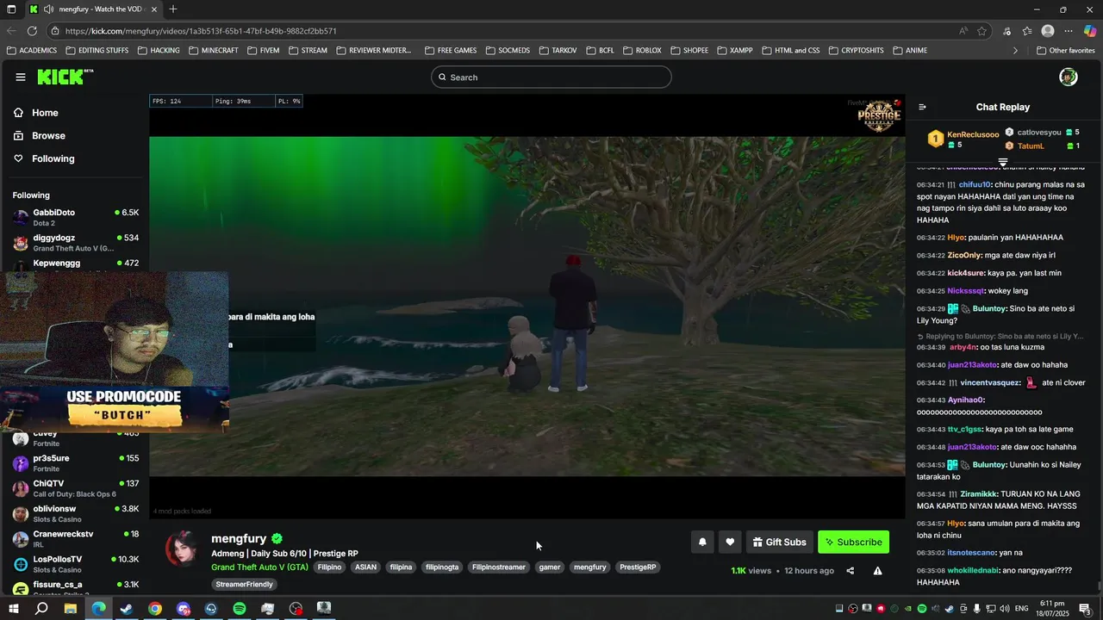Open the oblivionsw channel in sidebar
Viewport: 1103px width, 620px height.
click(75, 514)
